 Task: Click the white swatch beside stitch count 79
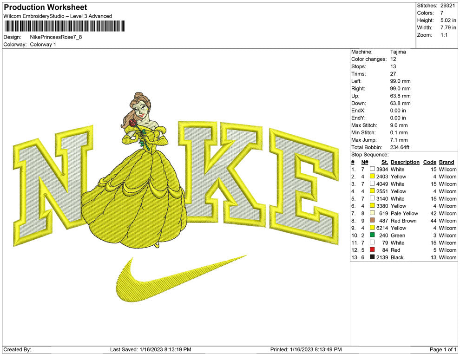pos(372,242)
